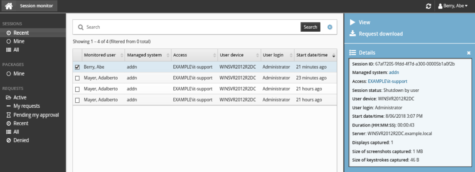
Task: Click the magnifier icon in search box
Action: pos(80,27)
